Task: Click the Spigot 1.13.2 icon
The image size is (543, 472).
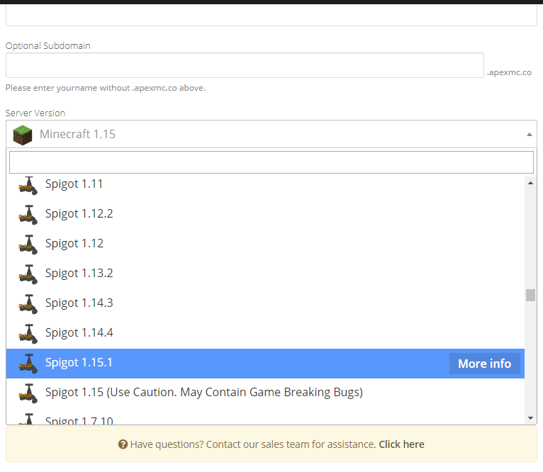Action: tap(28, 274)
